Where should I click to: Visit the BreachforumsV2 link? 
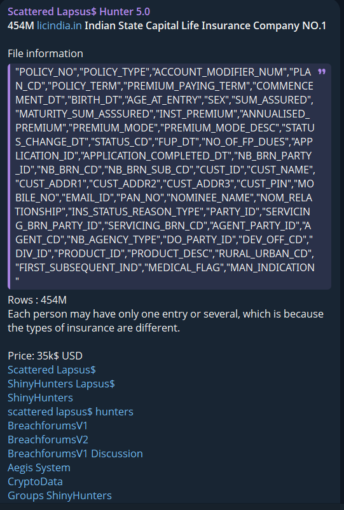48,440
